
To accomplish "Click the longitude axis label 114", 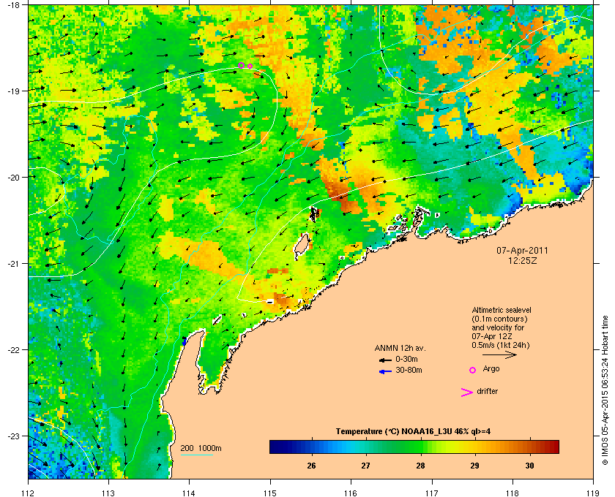I will [189, 493].
